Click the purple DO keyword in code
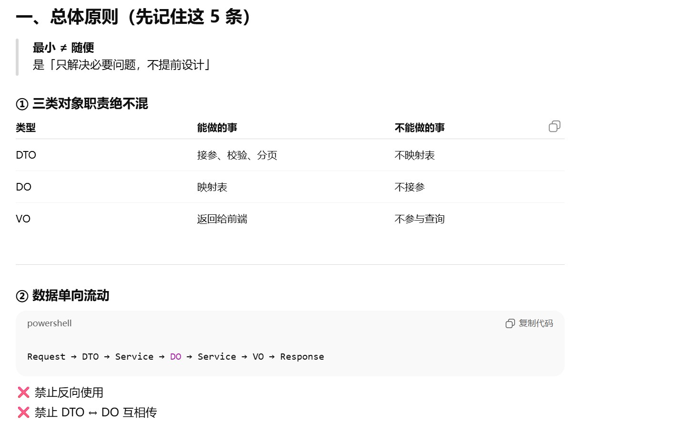Image resolution: width=679 pixels, height=433 pixels. 175,357
